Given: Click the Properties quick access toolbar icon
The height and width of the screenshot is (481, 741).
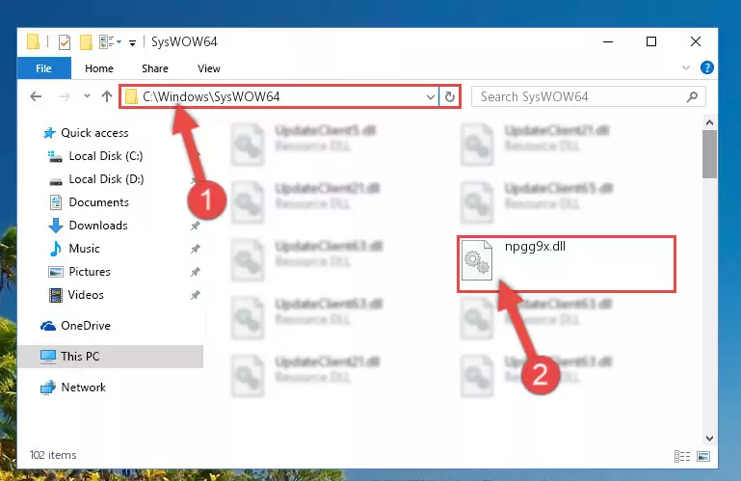Looking at the screenshot, I should tap(65, 42).
